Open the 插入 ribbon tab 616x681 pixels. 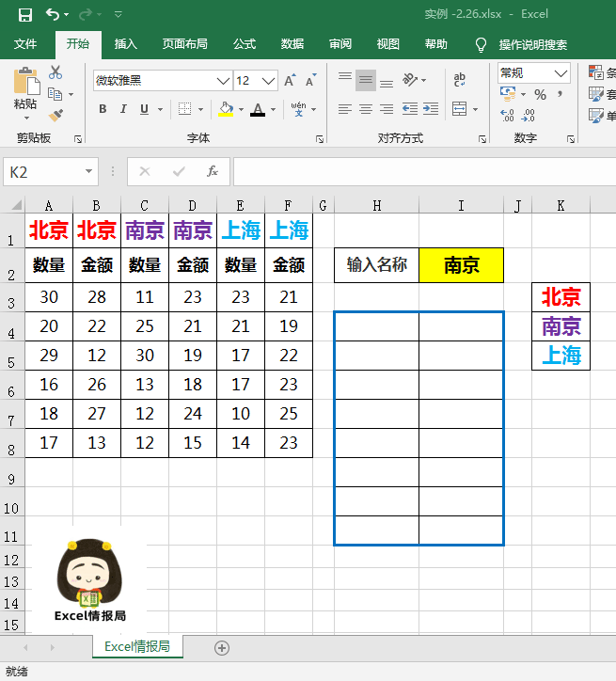tap(125, 44)
